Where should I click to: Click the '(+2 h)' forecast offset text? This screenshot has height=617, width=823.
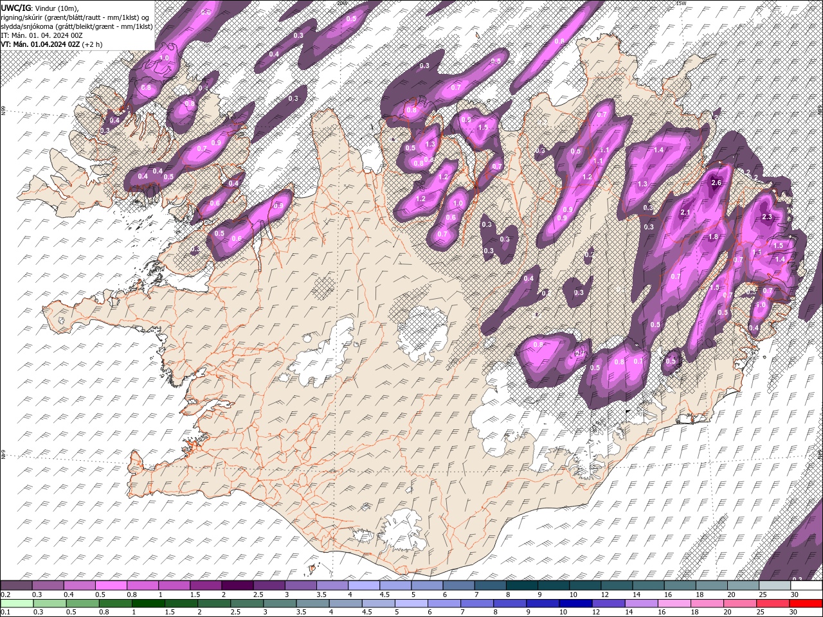tap(92, 44)
